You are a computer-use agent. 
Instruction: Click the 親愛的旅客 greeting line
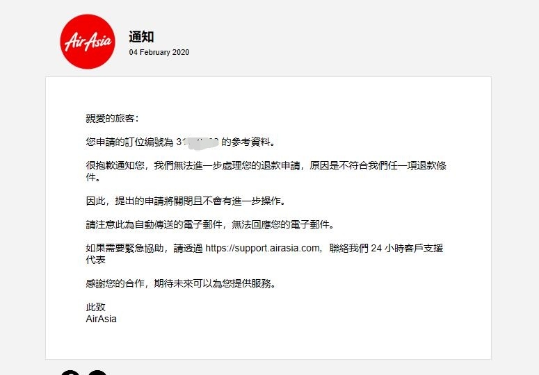[x=112, y=118]
